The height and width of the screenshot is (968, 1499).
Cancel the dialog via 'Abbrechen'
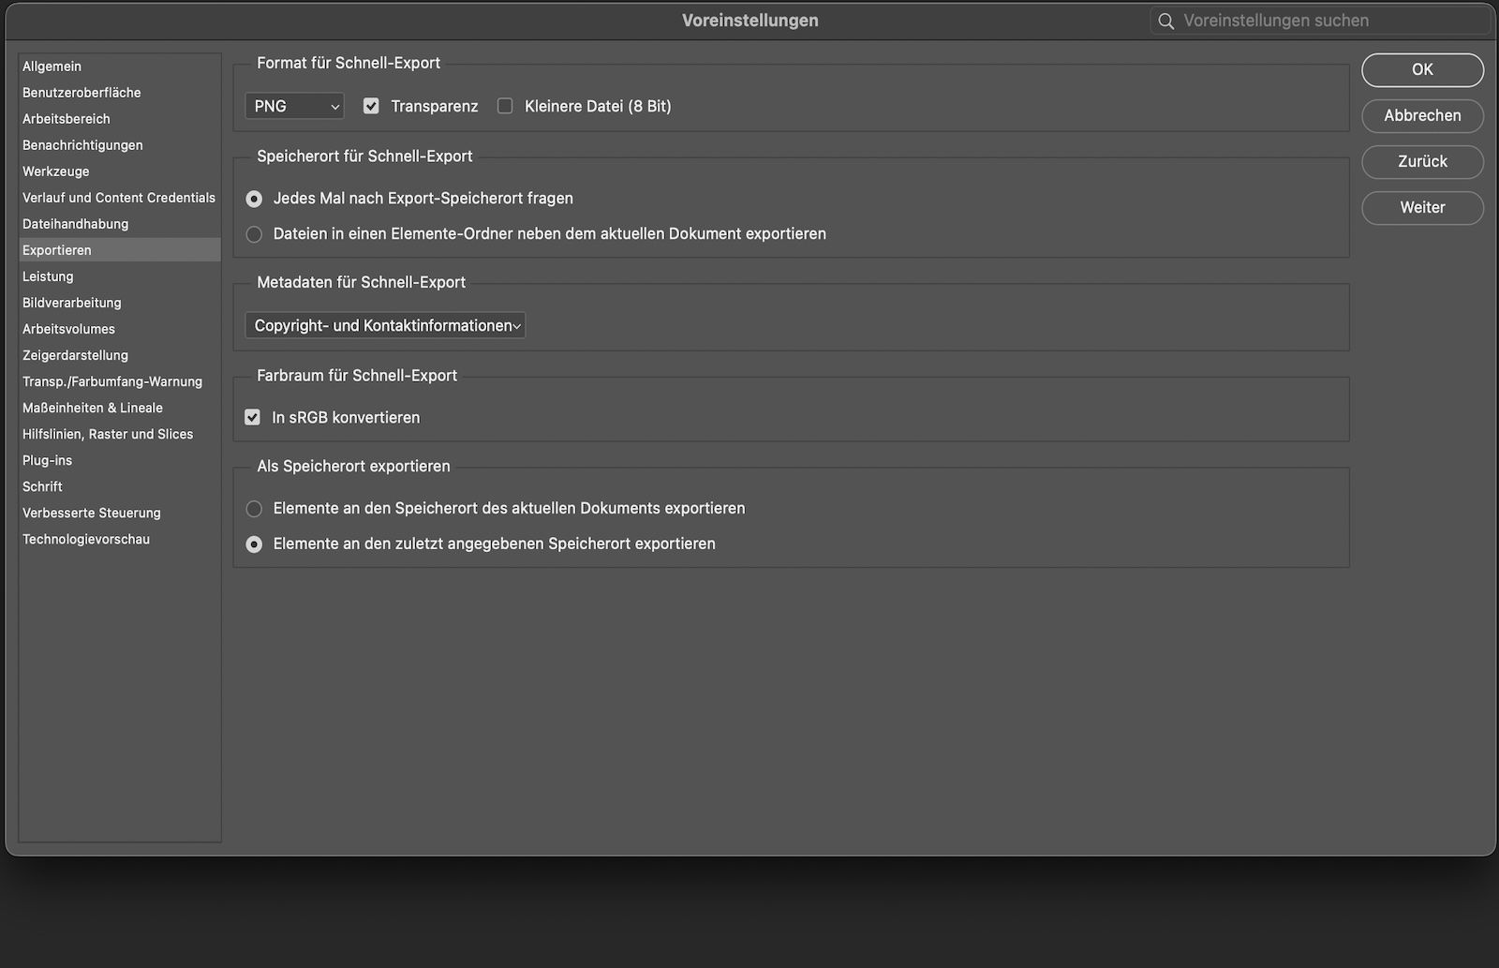pos(1422,116)
